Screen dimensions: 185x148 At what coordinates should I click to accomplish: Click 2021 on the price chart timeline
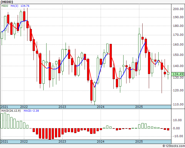[4, 107]
